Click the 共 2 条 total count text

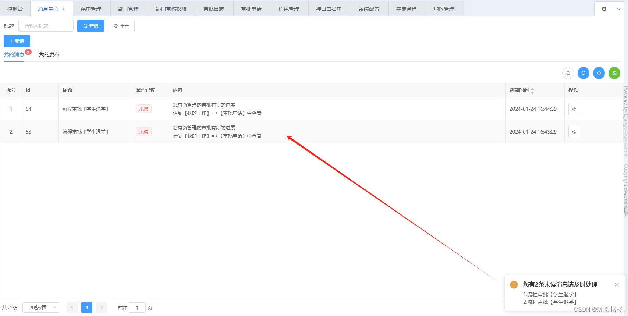point(10,308)
